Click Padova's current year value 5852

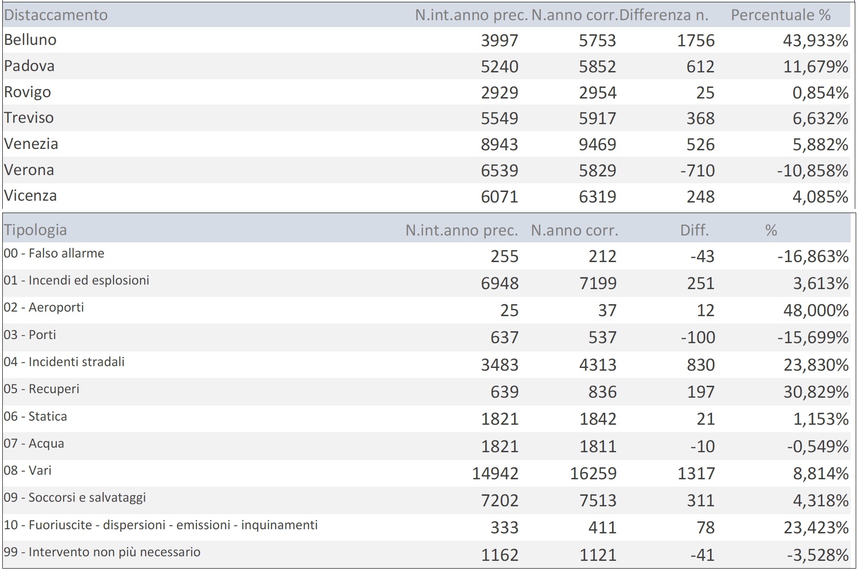[x=597, y=67]
